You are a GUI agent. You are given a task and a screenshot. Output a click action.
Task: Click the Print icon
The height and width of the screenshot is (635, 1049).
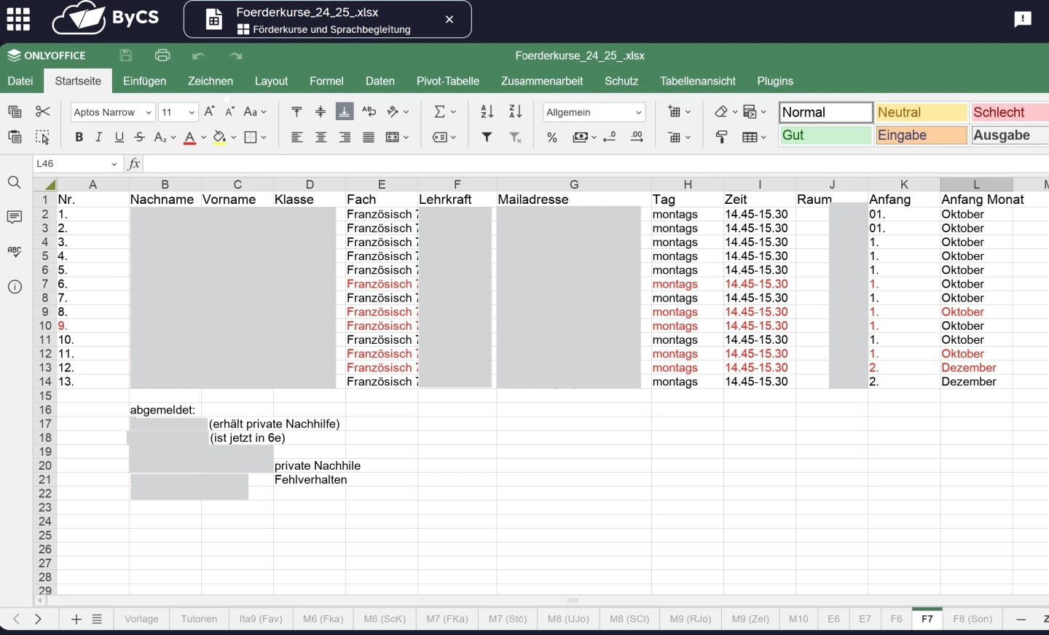point(162,55)
